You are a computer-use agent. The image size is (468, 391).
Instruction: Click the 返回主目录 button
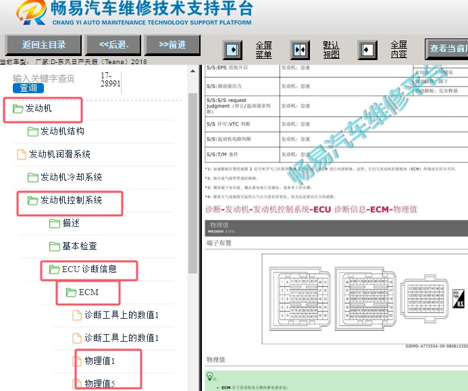[44, 45]
